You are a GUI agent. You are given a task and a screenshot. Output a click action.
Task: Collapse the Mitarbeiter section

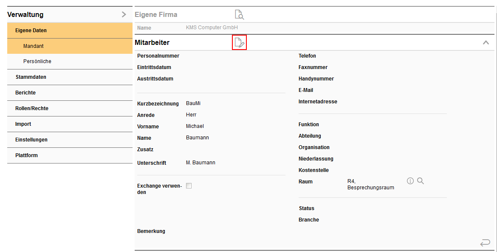486,42
